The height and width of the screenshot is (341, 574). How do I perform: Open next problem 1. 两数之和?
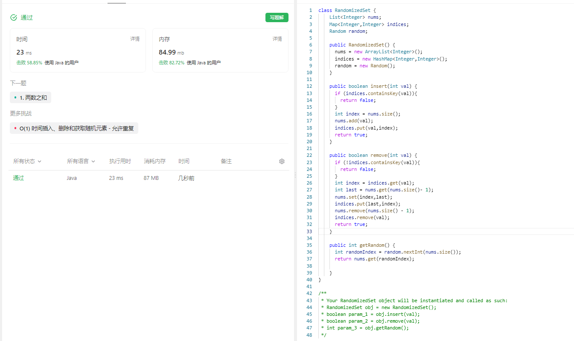(x=31, y=98)
